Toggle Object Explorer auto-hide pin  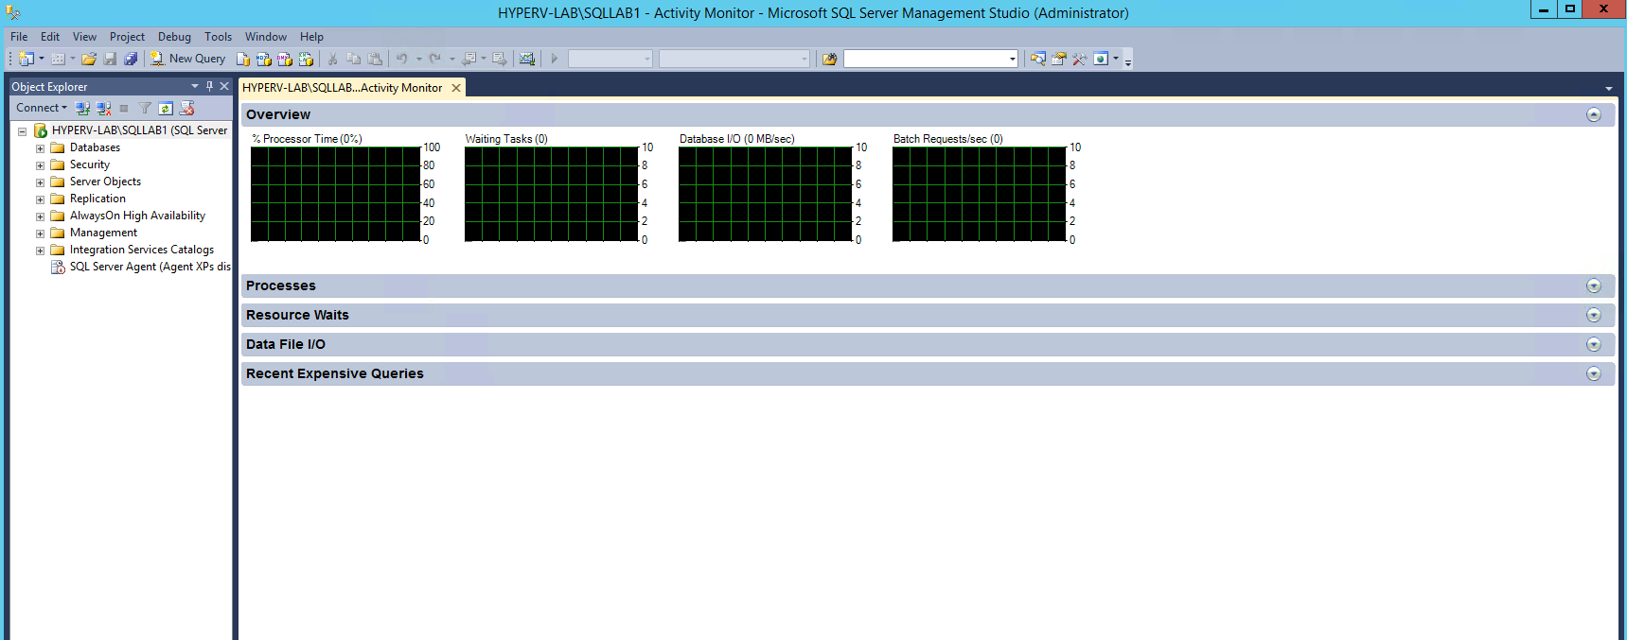(209, 86)
